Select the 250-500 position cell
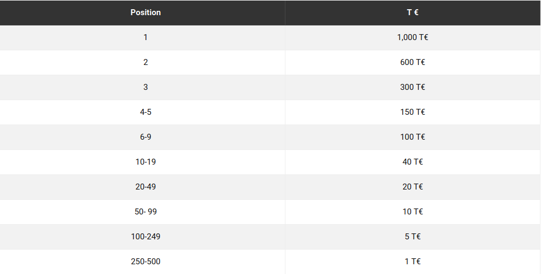The image size is (541, 274). point(145,262)
